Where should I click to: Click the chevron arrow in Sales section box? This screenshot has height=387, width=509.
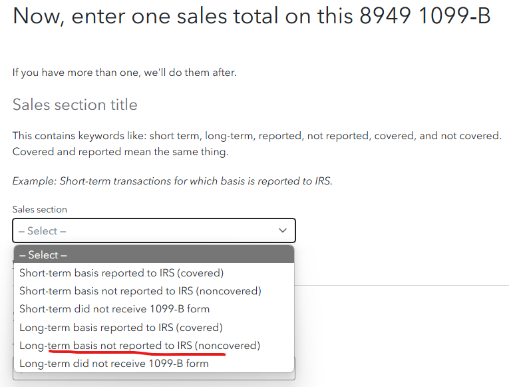point(282,230)
